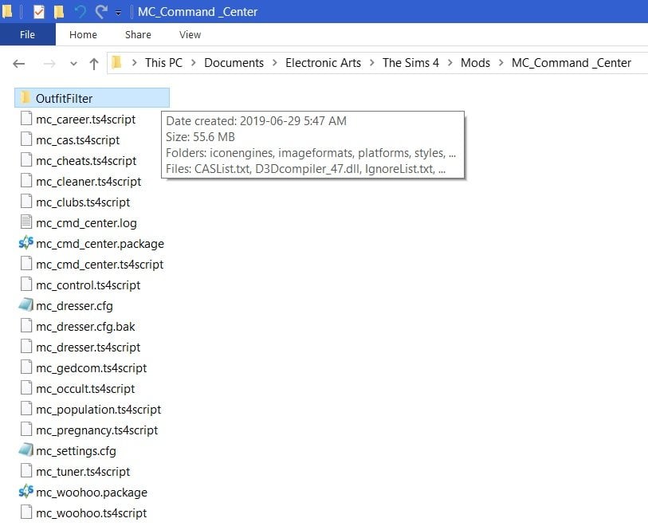Click The Sims 4 in the breadcrumb

click(410, 63)
